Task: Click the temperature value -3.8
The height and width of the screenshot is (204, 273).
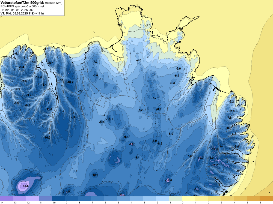Action: pos(46,49)
